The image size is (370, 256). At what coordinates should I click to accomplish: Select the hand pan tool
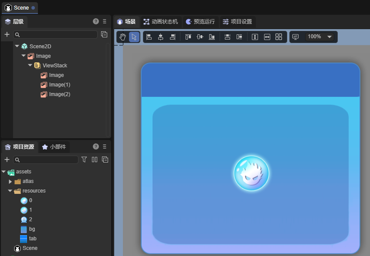tap(123, 37)
